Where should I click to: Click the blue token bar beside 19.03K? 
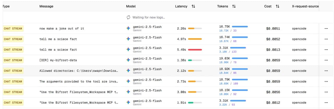240,58
